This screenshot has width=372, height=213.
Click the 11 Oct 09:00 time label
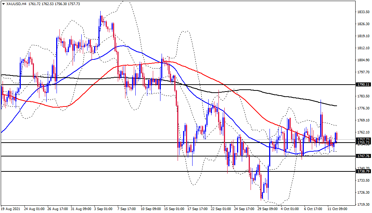tap(337, 209)
